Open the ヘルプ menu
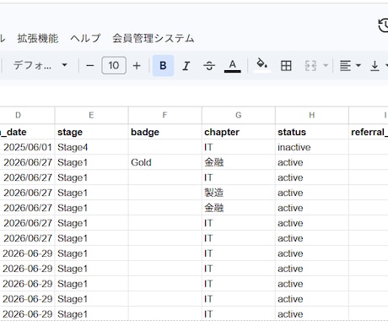Viewport: 388px width, 321px height. pyautogui.click(x=85, y=38)
